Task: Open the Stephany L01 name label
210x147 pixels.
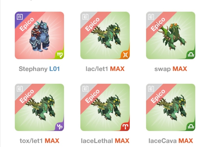Action: coord(39,69)
